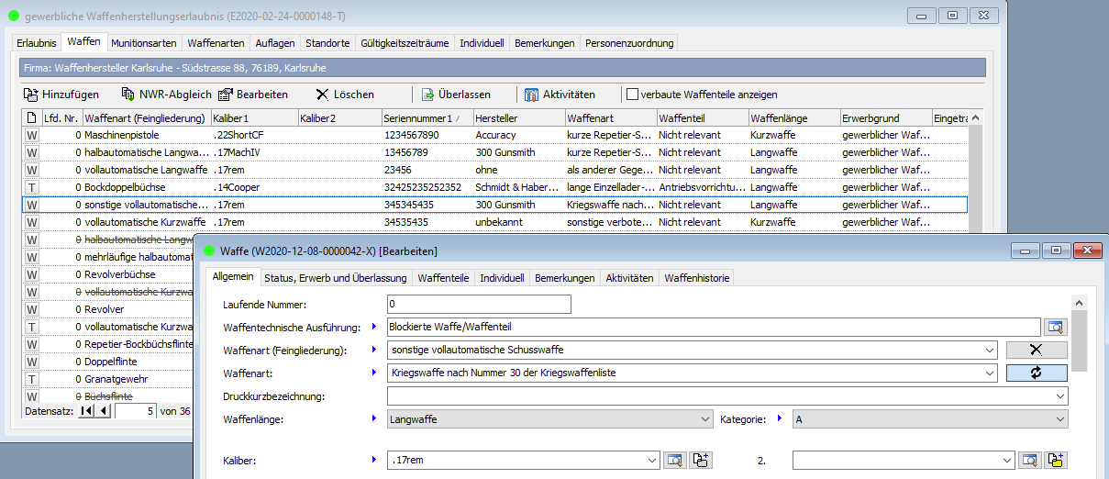Enable verbaute Waffenteile anzeigen checkbox

click(632, 95)
